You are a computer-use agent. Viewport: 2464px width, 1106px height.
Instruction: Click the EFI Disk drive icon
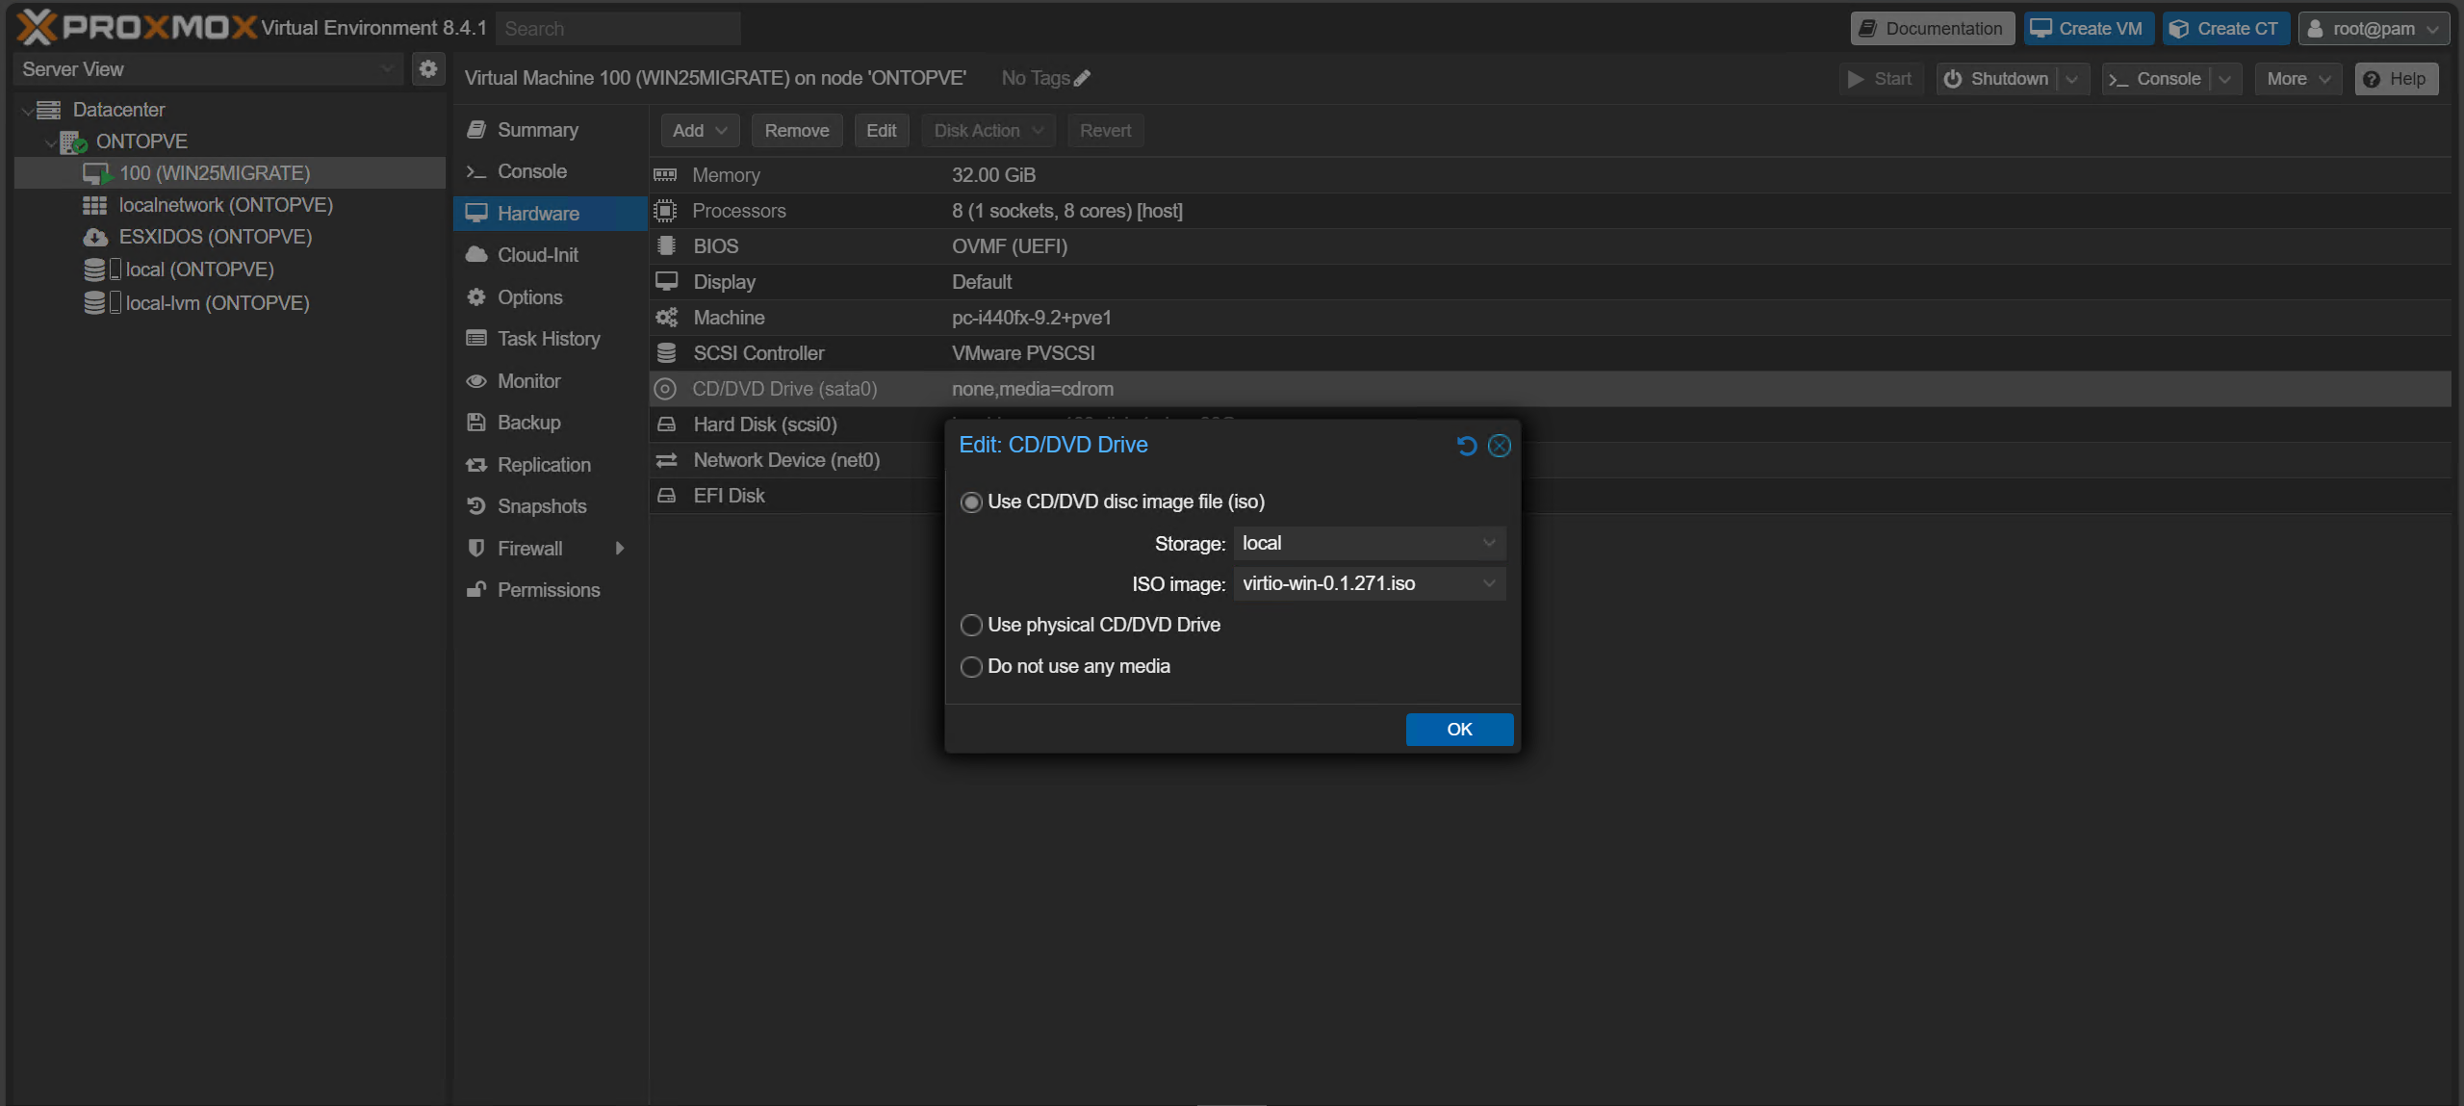click(666, 496)
